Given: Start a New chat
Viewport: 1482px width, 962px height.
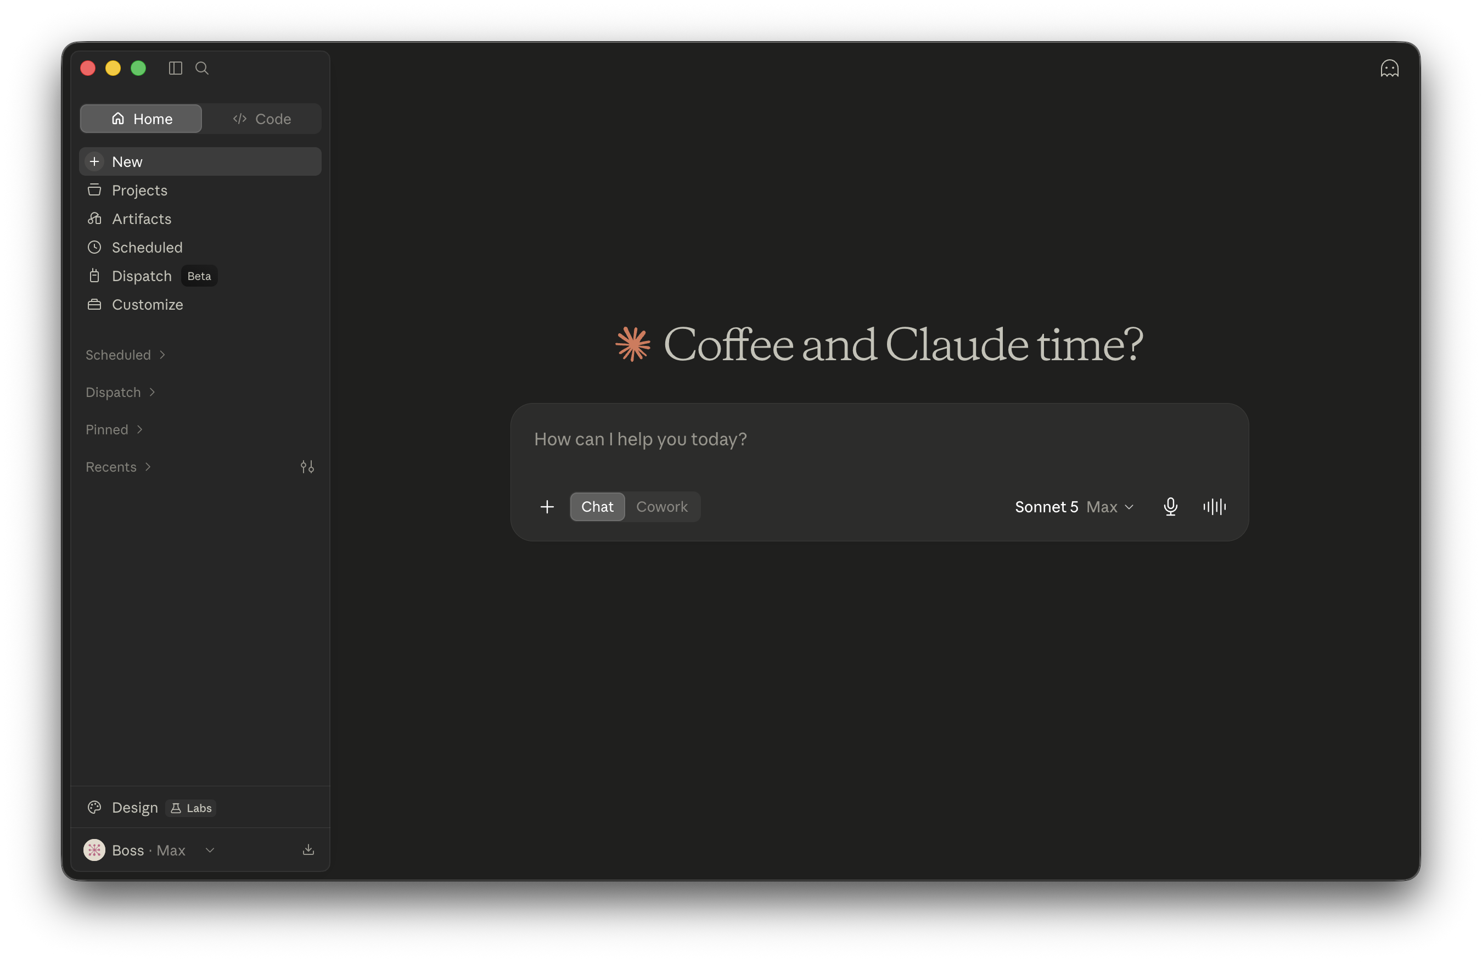Looking at the screenshot, I should [200, 161].
